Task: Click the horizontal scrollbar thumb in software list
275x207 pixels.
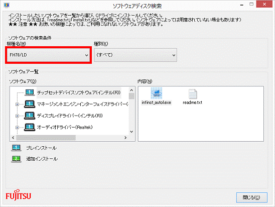Action: pyautogui.click(x=46, y=138)
